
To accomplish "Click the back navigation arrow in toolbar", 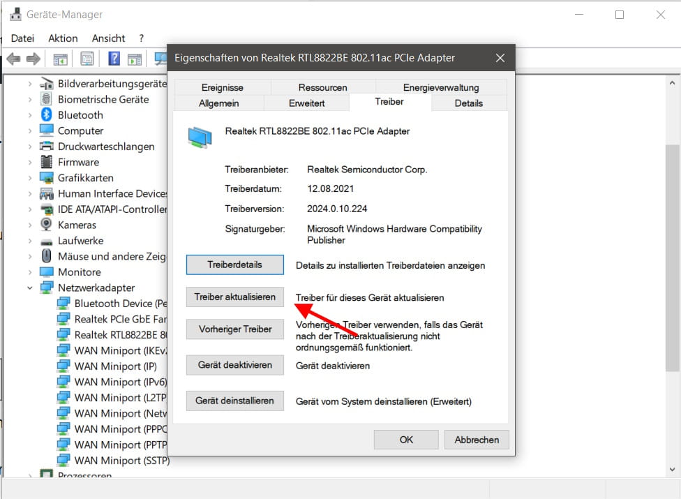I will (13, 59).
